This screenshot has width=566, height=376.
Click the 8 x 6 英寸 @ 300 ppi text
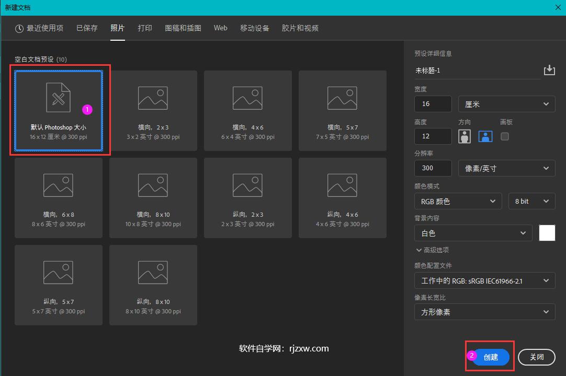59,224
